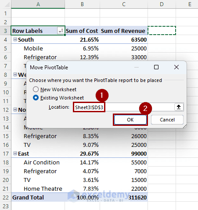Viewport: 198px width, 210px height.
Task: Click the 29.67% cell
Action: pos(83,153)
